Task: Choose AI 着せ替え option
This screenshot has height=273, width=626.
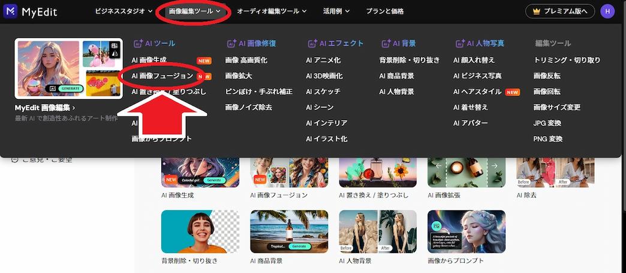Action: point(470,107)
